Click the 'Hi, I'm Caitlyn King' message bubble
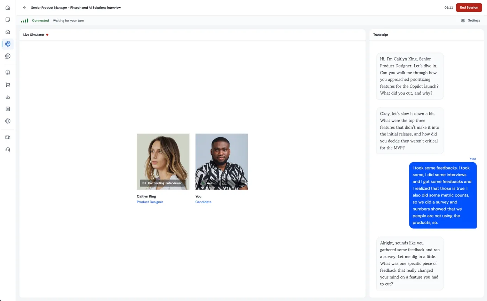Image resolution: width=487 pixels, height=301 pixels. pos(410,76)
